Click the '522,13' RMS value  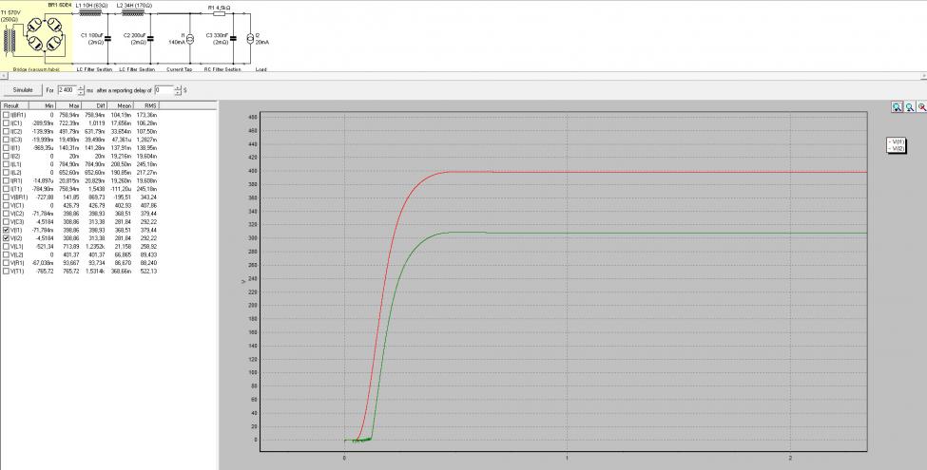147,271
